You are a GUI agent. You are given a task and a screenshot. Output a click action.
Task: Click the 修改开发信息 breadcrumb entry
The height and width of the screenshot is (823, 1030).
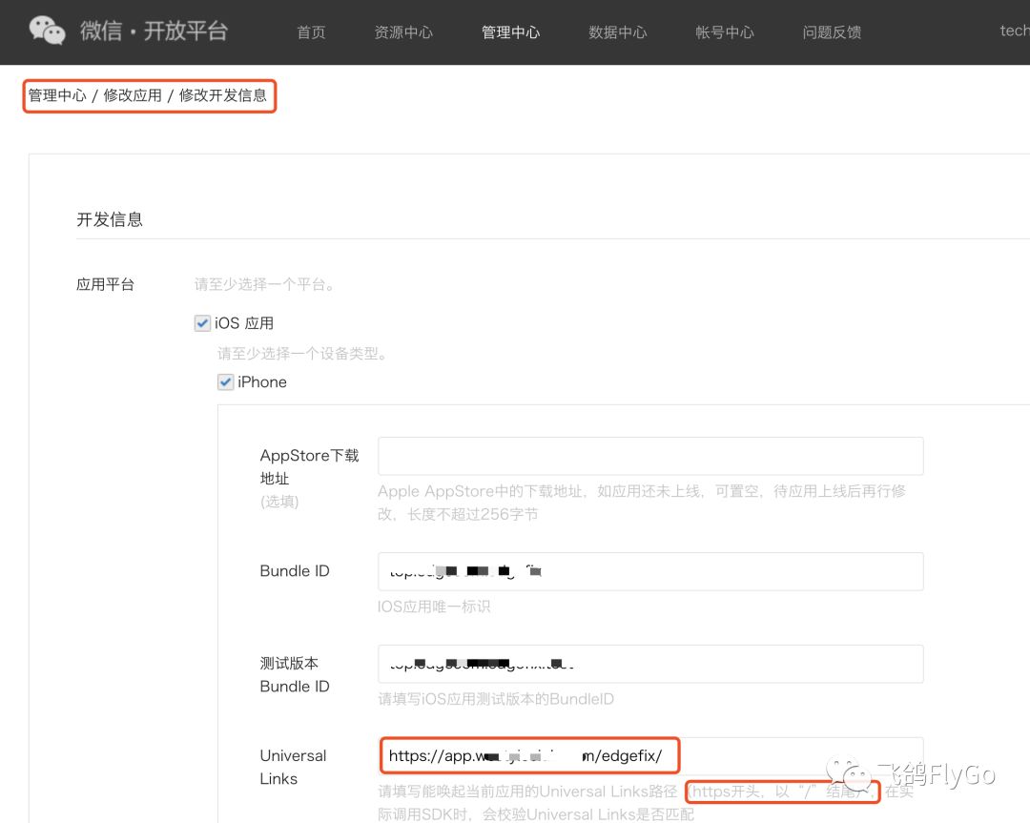click(x=222, y=95)
